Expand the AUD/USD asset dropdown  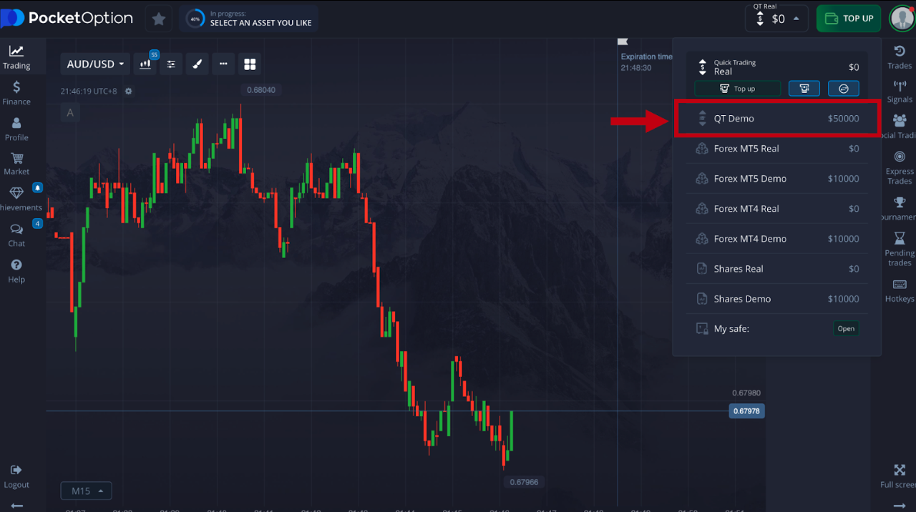tap(95, 64)
